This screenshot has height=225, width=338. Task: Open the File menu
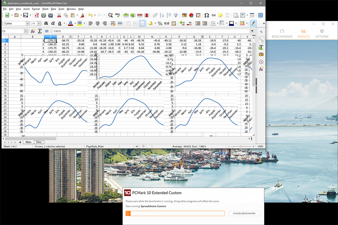point(5,9)
